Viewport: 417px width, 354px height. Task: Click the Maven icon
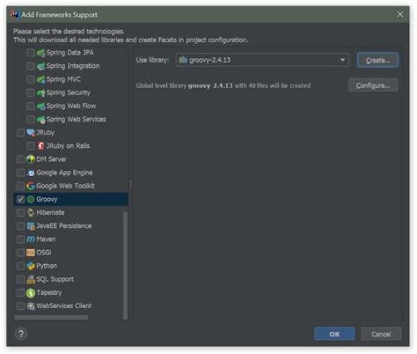tap(31, 239)
